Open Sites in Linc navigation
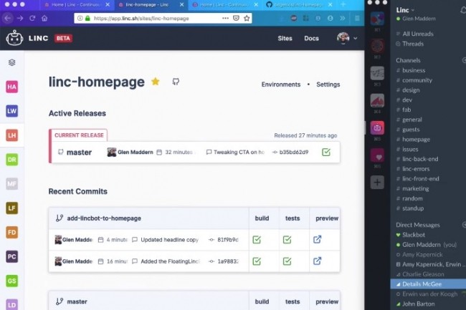 coord(285,38)
